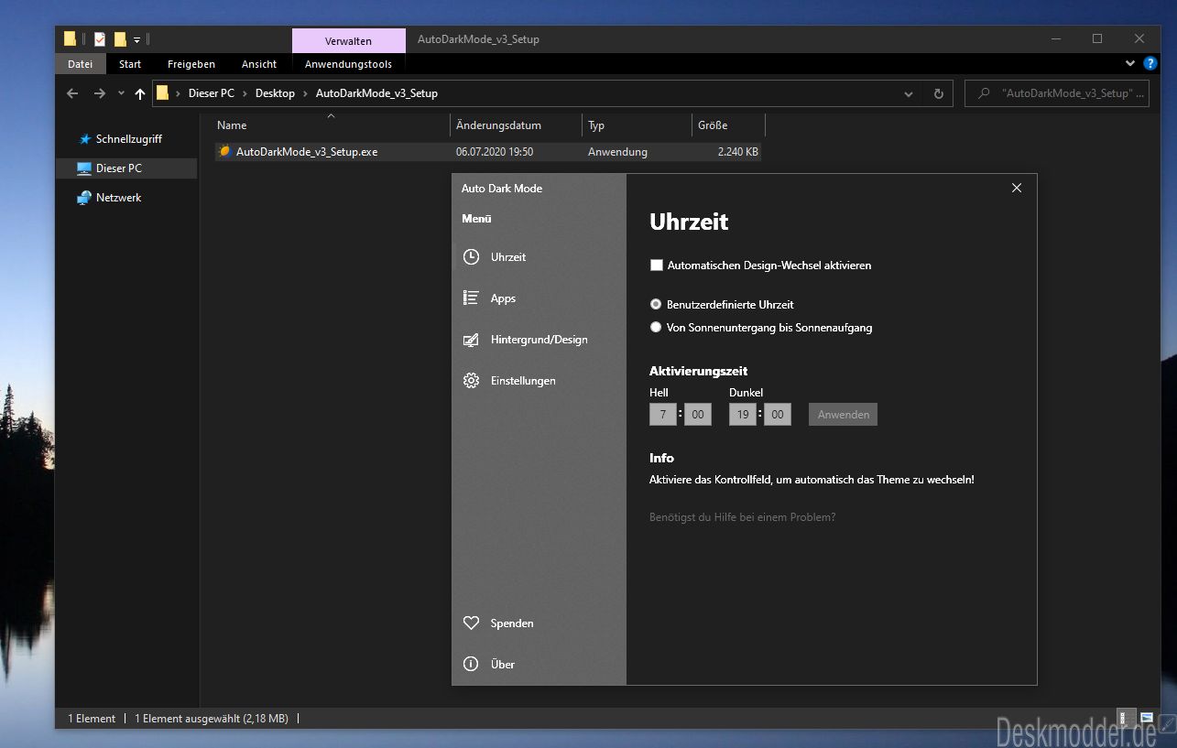Click the Netzwerk icon in the Explorer sidebar

tap(84, 198)
